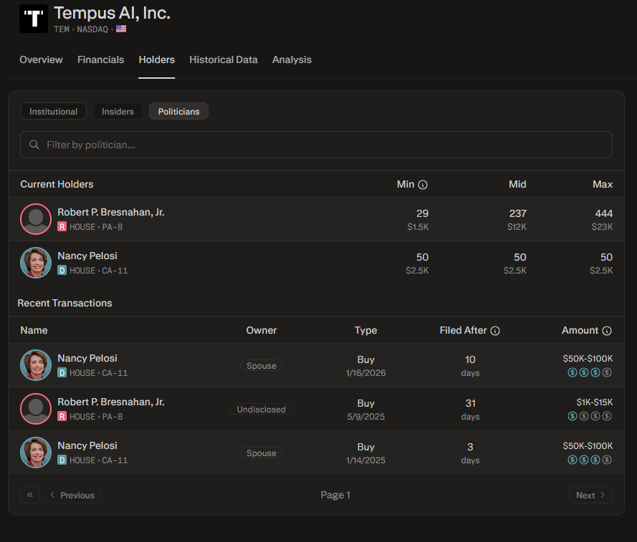Click R party badge in 5/9/2025 transaction row
This screenshot has width=637, height=542.
click(62, 416)
